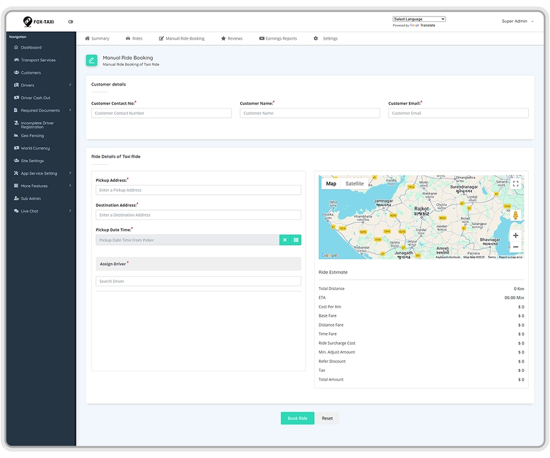This screenshot has width=550, height=458.
Task: Open the calendar picker icon
Action: pyautogui.click(x=296, y=240)
